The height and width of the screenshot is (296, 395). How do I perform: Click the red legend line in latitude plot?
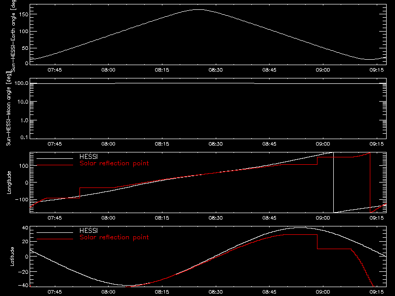click(55, 239)
